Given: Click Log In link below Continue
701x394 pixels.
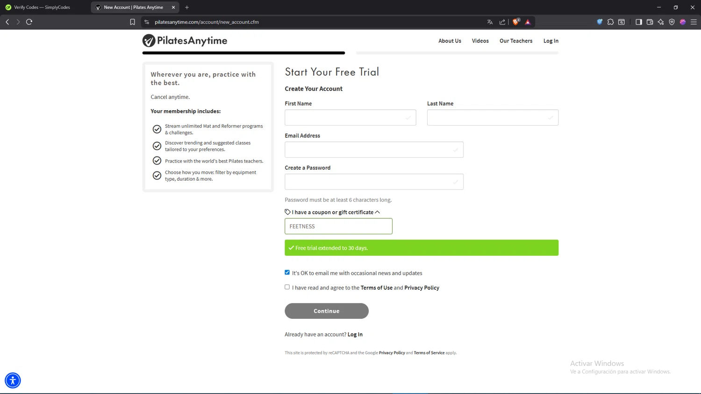Looking at the screenshot, I should point(355,335).
